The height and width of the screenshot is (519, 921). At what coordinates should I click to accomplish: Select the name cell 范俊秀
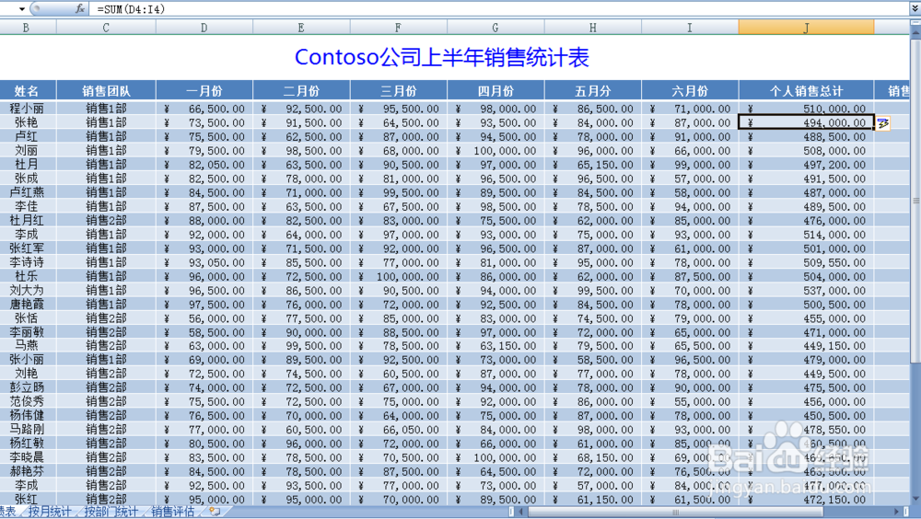click(26, 401)
